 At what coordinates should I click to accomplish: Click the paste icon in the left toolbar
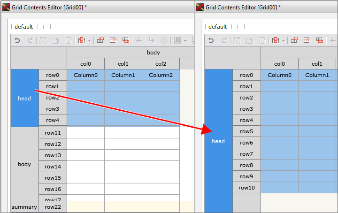69,40
